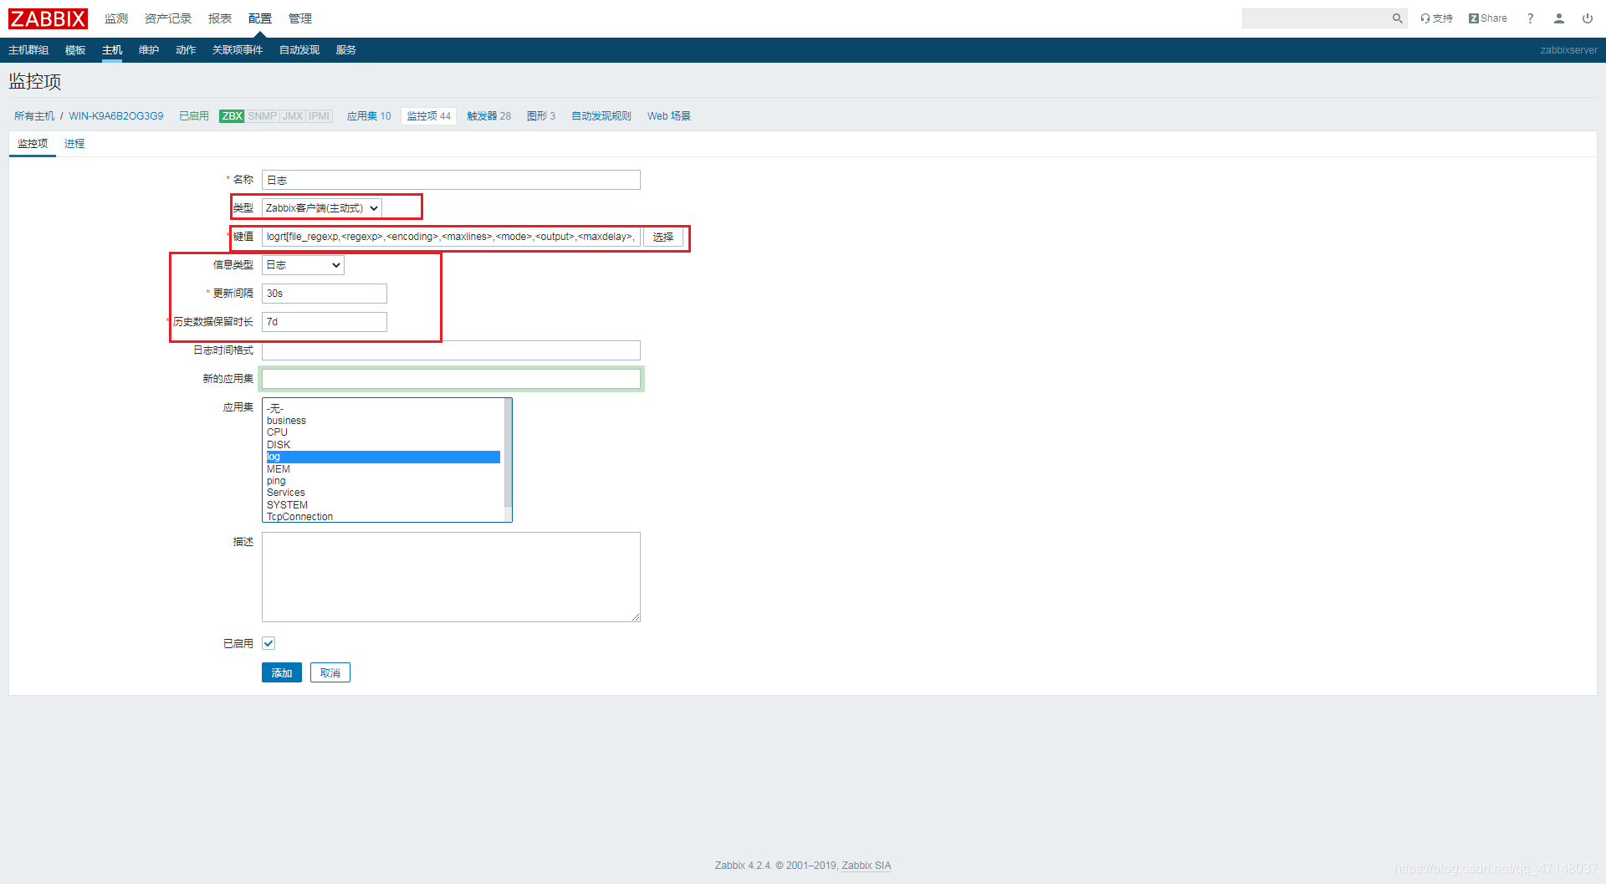Image resolution: width=1606 pixels, height=884 pixels.
Task: Click the ZABBIX logo
Action: [48, 18]
